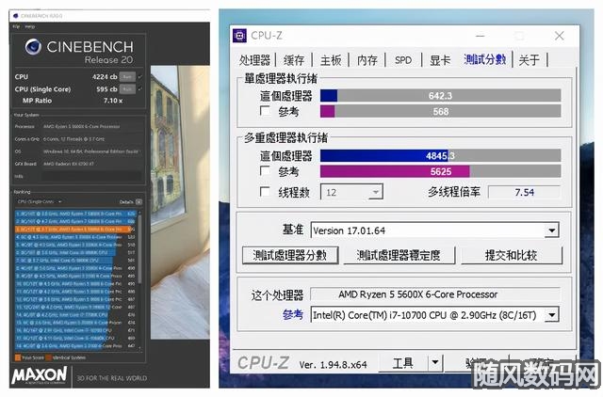The width and height of the screenshot is (603, 397).
Task: Switch to the 处理器 tab in CPU-Z
Action: [x=254, y=60]
